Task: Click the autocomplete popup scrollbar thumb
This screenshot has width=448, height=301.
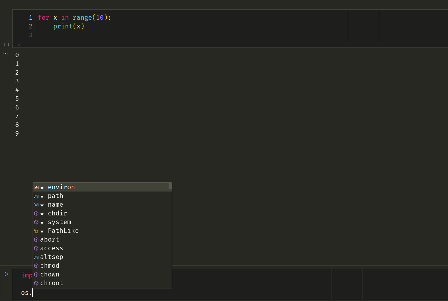Action: tap(170, 187)
